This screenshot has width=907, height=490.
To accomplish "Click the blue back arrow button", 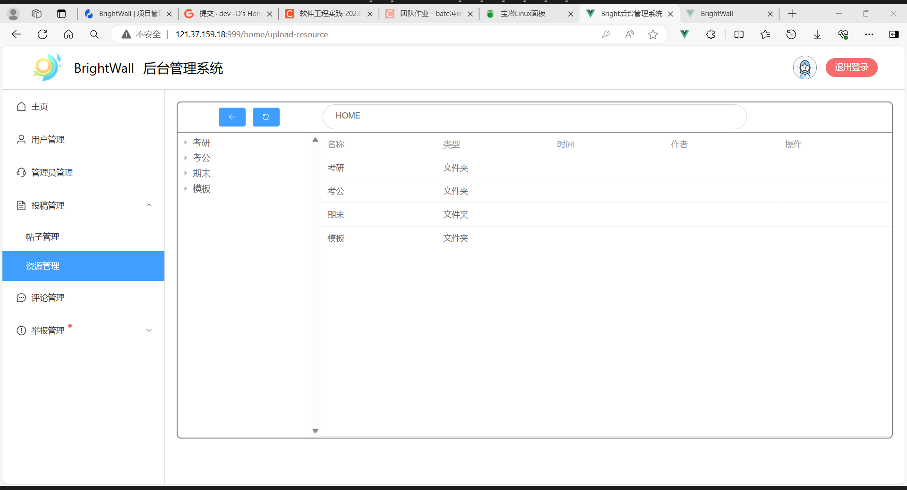I will pyautogui.click(x=232, y=117).
